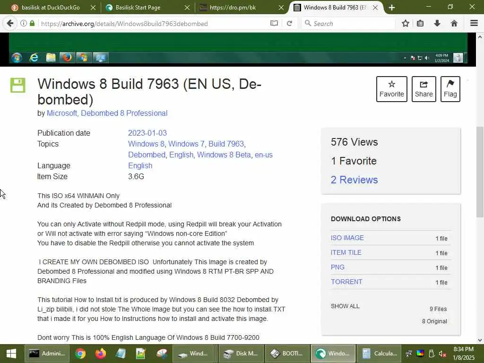The height and width of the screenshot is (363, 484).
Task: Go back using the browser back arrow
Action: coord(10,24)
